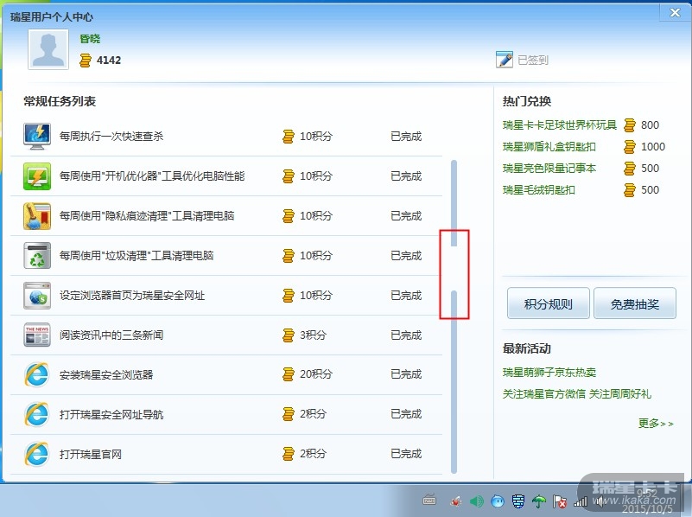The height and width of the screenshot is (517, 692).
Task: Click the 更多>> more activities link
Action: click(x=656, y=424)
